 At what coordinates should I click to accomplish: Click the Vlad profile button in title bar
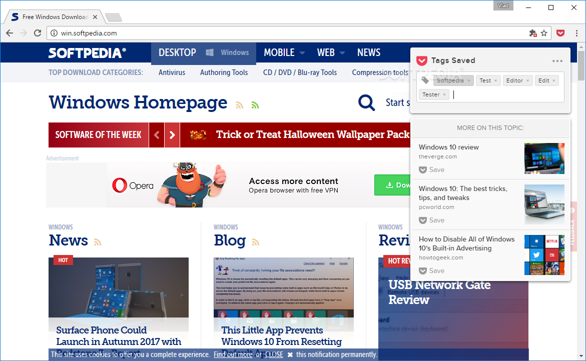[503, 5]
